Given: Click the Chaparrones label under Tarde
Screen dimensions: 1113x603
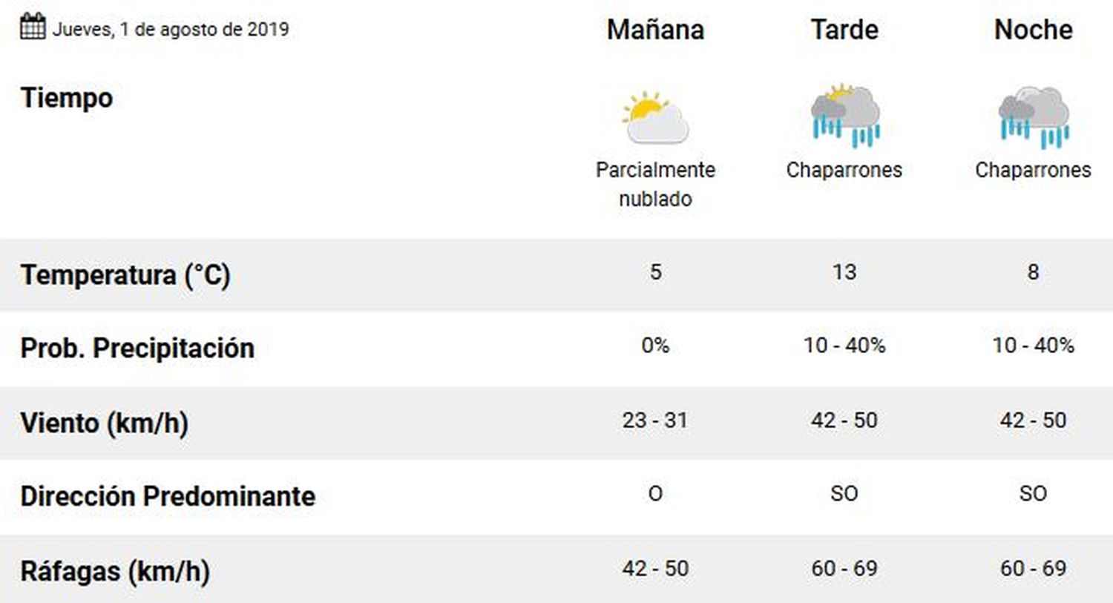Looking at the screenshot, I should pos(844,171).
